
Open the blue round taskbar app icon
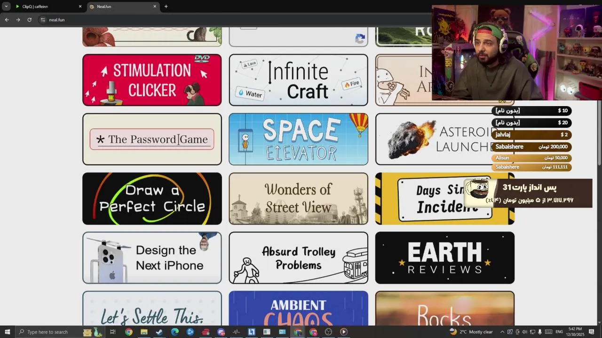(x=190, y=332)
